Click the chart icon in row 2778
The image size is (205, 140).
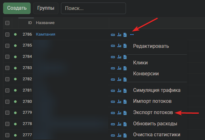(x=119, y=124)
